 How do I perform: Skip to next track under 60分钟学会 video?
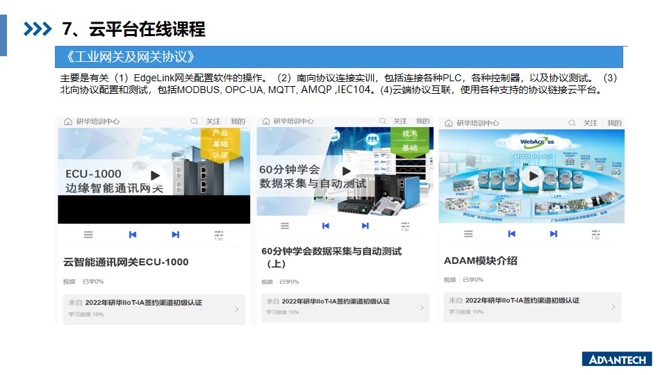(365, 226)
